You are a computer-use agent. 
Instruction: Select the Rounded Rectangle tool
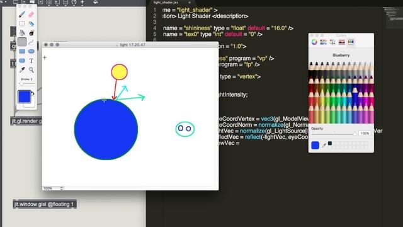[x=22, y=61]
